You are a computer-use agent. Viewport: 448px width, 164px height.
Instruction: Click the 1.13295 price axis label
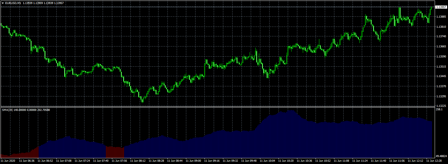point(441,96)
